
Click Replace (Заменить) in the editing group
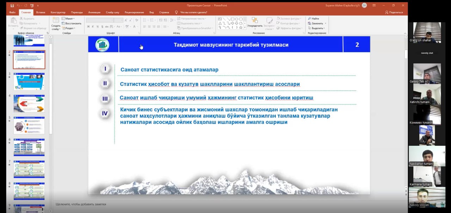(x=317, y=23)
